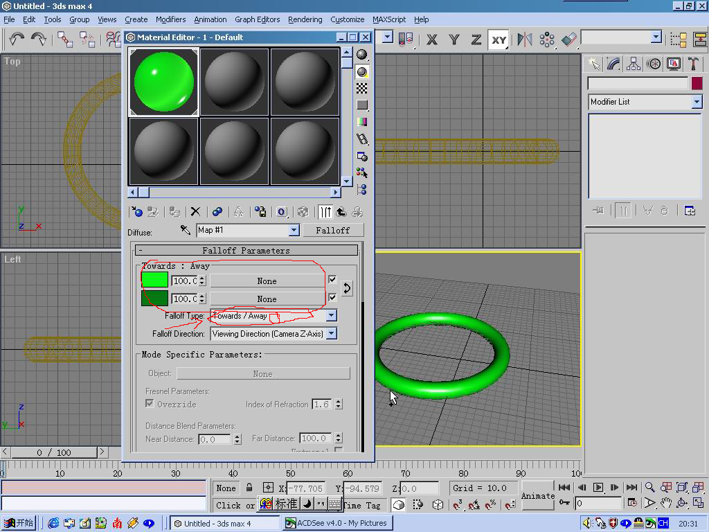Restrict to Z axis
Image resolution: width=709 pixels, height=532 pixels.
[476, 39]
